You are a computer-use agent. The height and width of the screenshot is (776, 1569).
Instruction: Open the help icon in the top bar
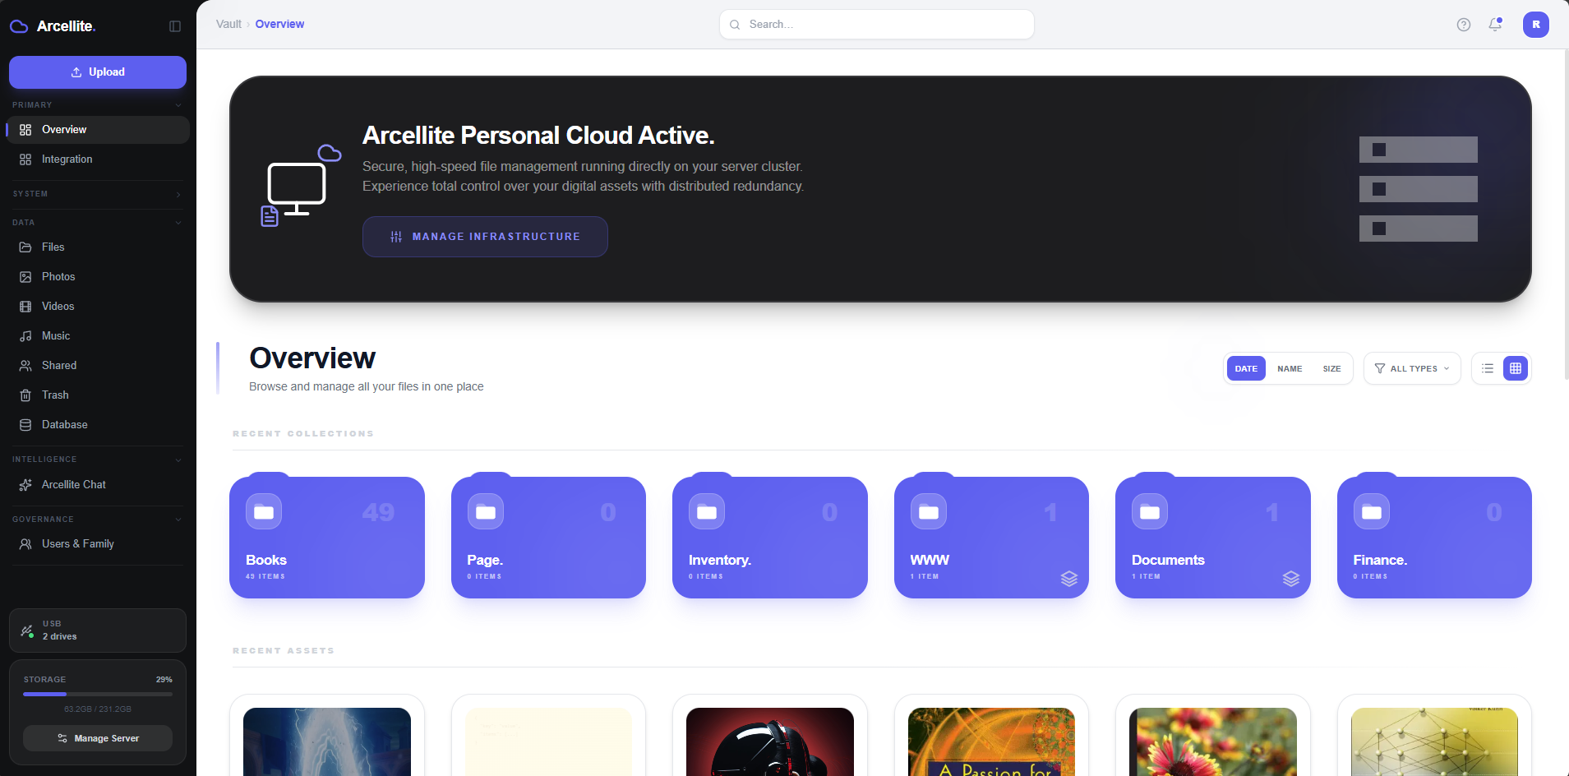pos(1462,25)
